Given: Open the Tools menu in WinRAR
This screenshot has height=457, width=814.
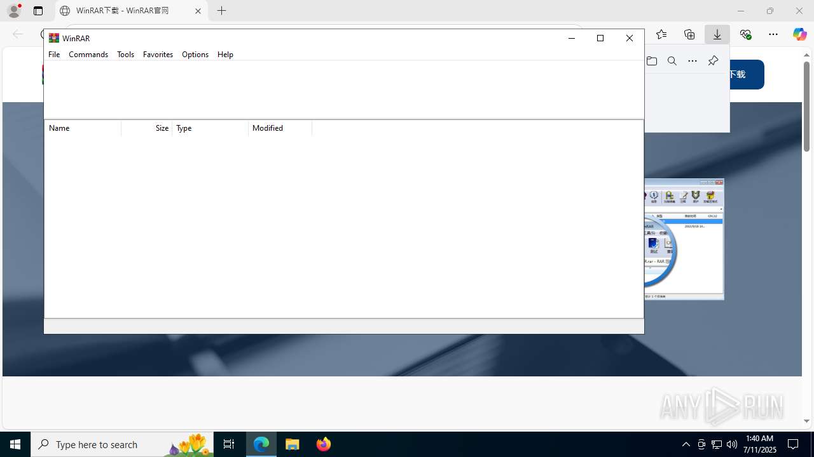Looking at the screenshot, I should click(x=125, y=55).
